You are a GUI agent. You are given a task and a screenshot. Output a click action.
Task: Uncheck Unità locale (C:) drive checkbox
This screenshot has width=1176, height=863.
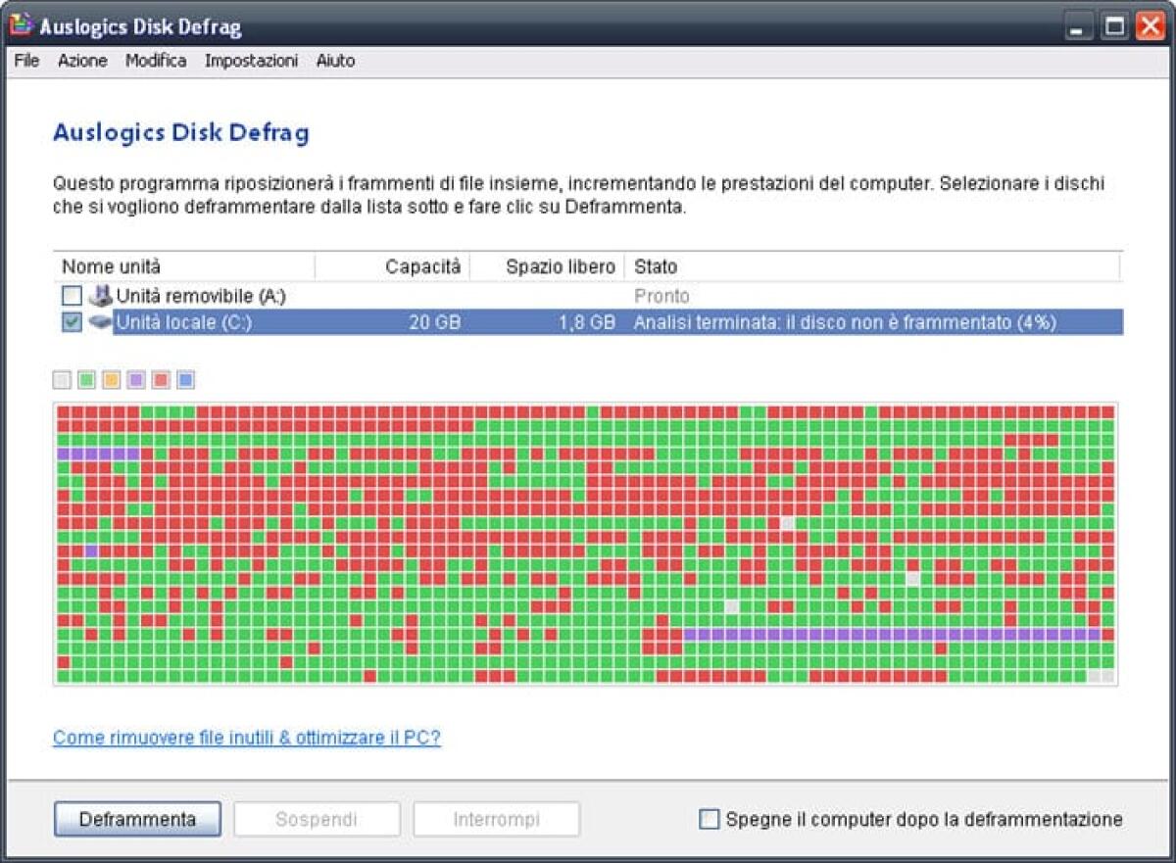tap(73, 320)
